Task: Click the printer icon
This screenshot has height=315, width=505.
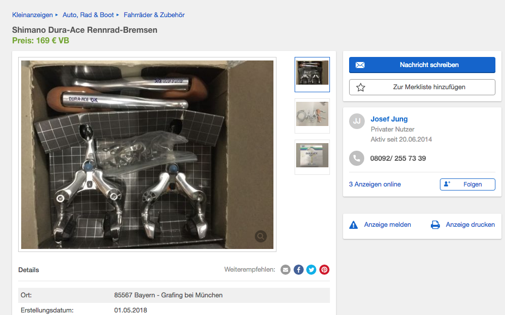Action: [x=435, y=225]
